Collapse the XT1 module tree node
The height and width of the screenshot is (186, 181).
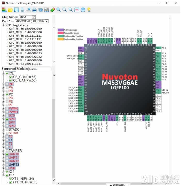(x=3, y=175)
